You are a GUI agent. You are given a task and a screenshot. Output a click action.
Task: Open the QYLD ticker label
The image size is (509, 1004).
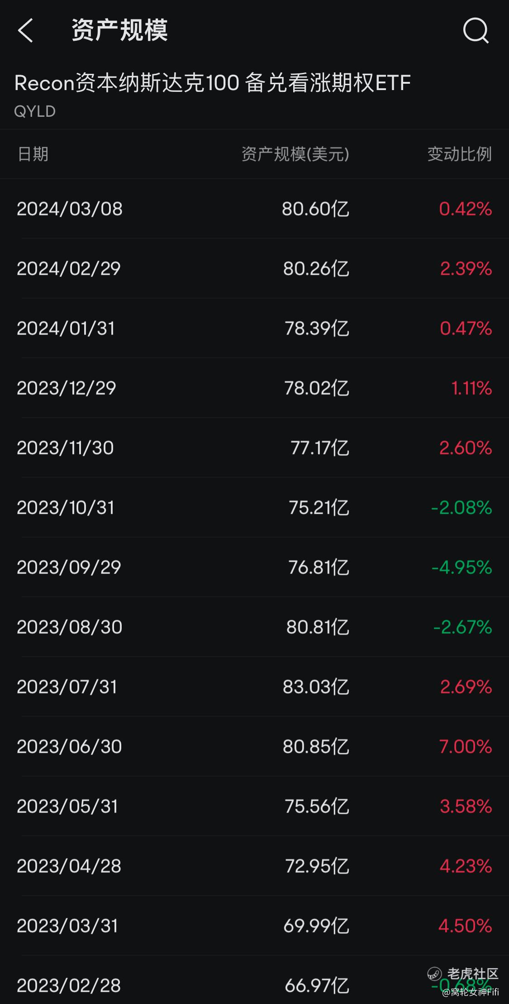click(x=35, y=111)
